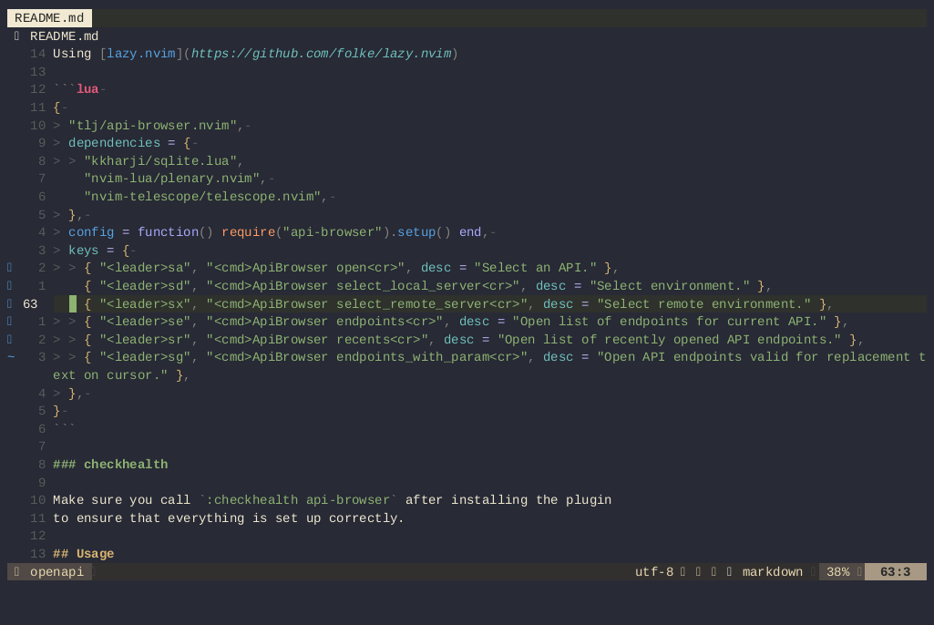Click the git change sign on the <leader>sr line
The height and width of the screenshot is (625, 934).
click(x=9, y=339)
